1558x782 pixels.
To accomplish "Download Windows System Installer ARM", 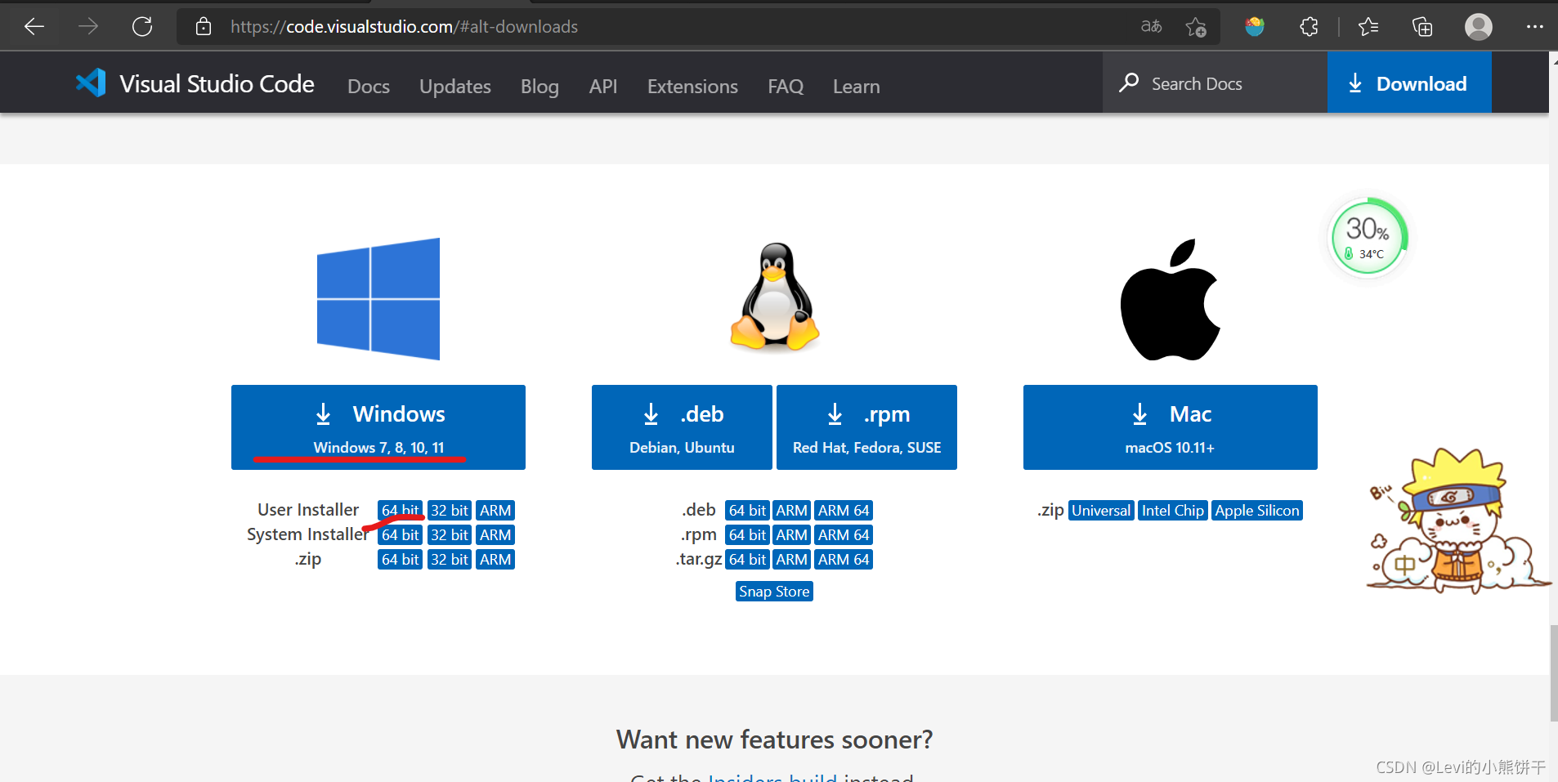I will pos(495,535).
